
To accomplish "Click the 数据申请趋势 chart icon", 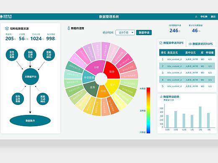I will click(161, 97).
